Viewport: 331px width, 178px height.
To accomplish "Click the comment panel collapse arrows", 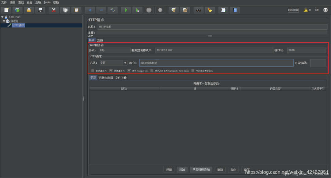I will 90,36.
